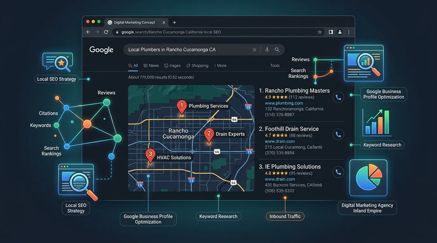Click the Inbound Traffic label

285,216
